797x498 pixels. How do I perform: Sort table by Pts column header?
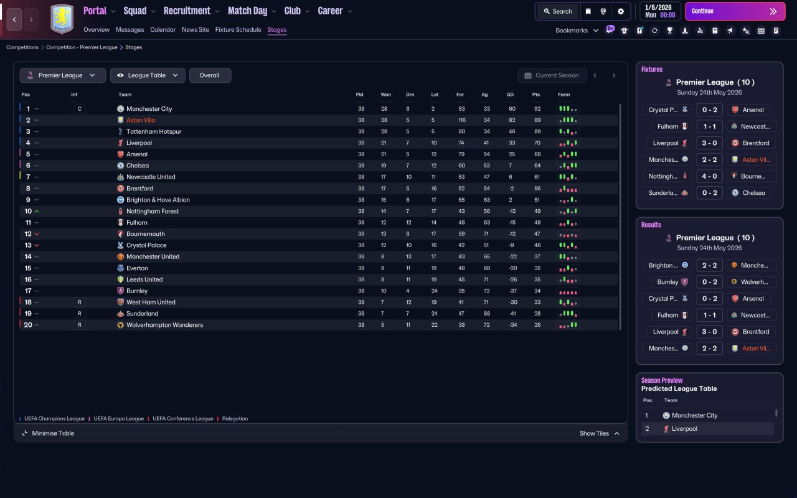[535, 95]
